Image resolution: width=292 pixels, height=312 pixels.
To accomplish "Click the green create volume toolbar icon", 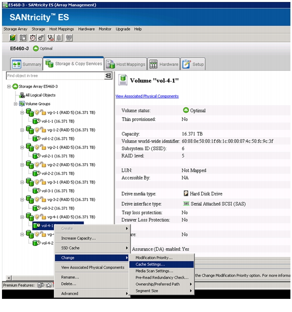I will click(x=13, y=37).
